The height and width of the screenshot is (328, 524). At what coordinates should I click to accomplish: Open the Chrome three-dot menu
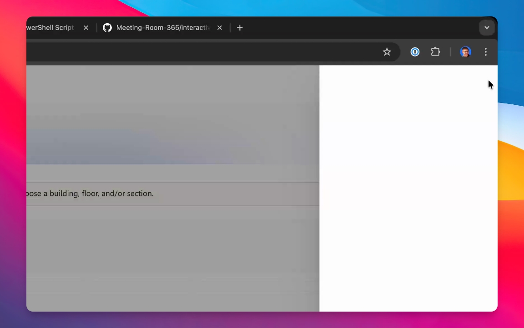tap(486, 52)
